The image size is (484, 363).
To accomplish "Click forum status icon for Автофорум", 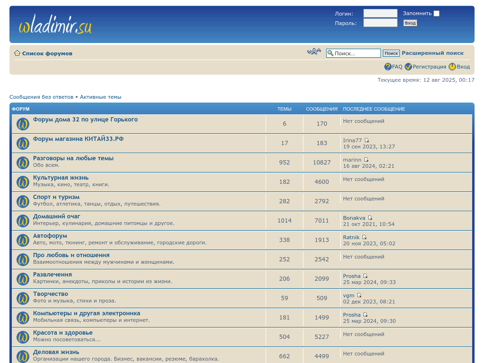I will click(x=23, y=240).
